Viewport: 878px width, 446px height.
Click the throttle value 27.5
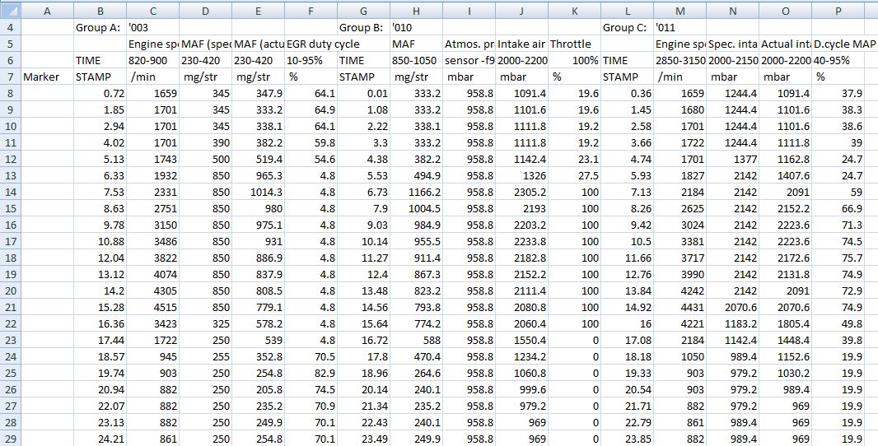tap(574, 175)
